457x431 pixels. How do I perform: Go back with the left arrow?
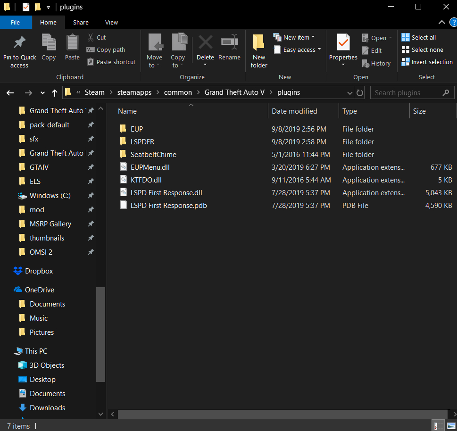click(10, 93)
